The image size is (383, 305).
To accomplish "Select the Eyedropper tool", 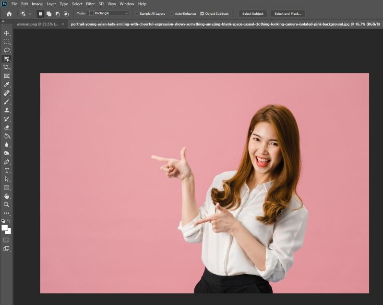I will (x=7, y=85).
